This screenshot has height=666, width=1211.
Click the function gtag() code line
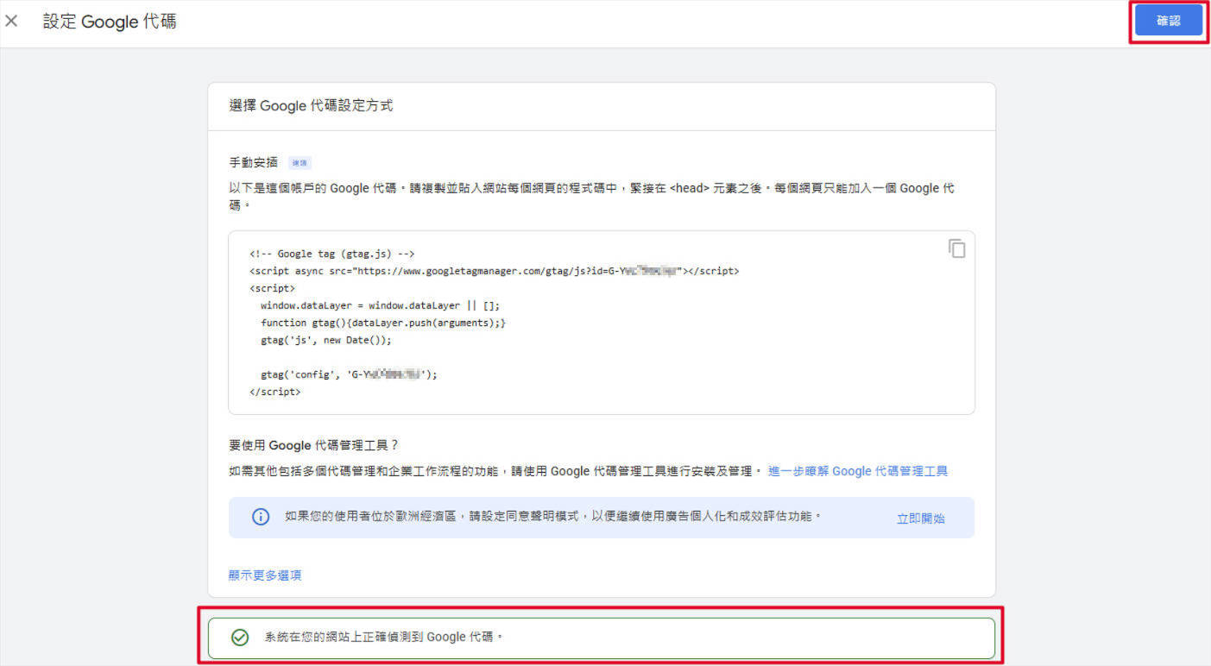[382, 323]
